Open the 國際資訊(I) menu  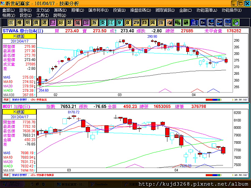pos(165,10)
